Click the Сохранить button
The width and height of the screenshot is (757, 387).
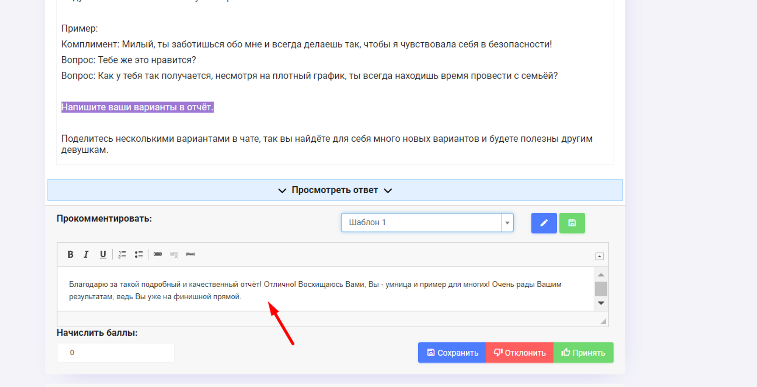click(x=452, y=353)
